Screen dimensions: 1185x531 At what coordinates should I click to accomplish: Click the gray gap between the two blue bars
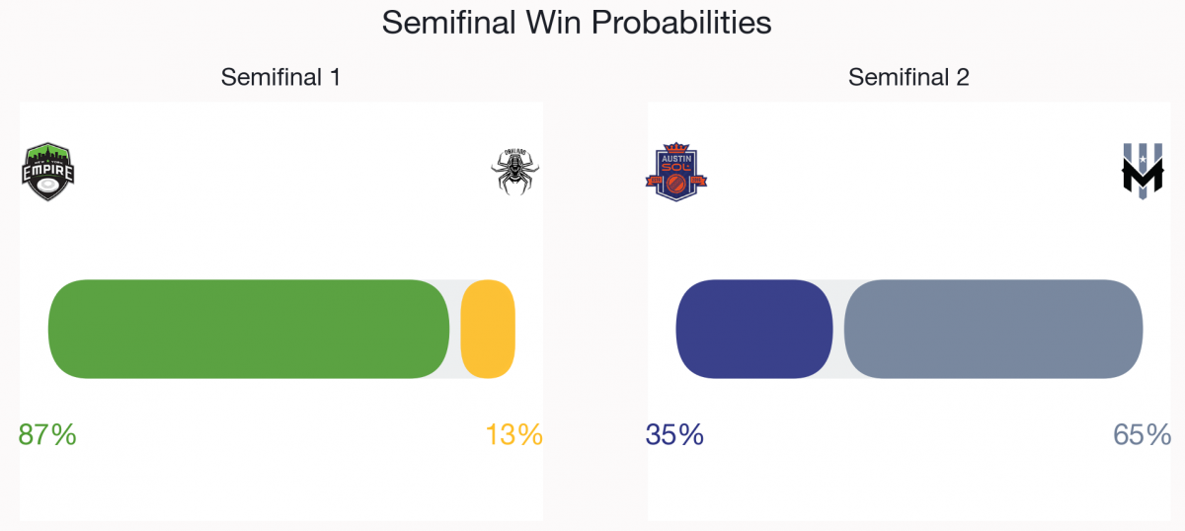point(838,329)
